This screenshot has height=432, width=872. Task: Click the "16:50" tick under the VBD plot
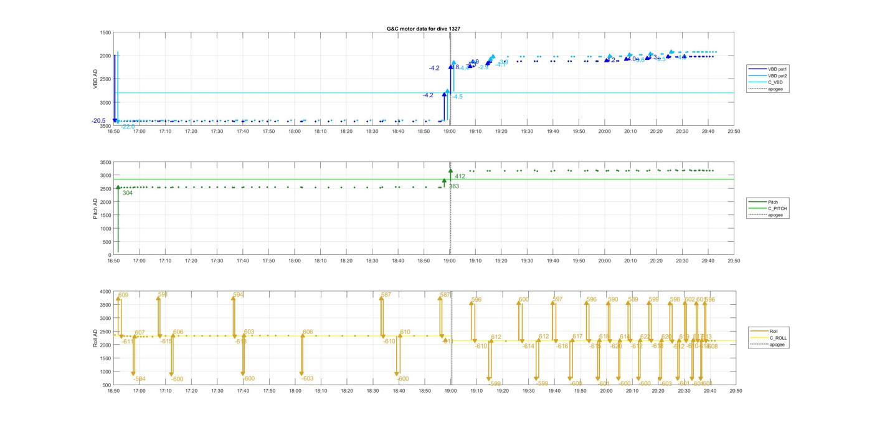113,132
